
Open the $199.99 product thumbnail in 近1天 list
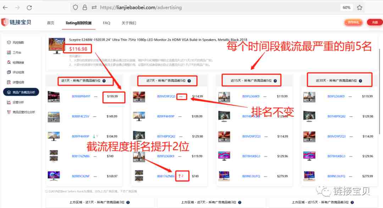[54, 97]
